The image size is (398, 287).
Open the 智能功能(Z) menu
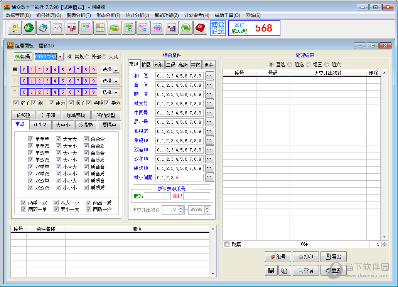click(x=167, y=15)
